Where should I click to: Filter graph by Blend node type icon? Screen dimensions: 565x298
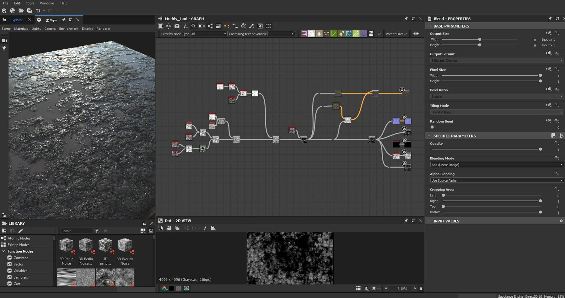[x=311, y=34]
